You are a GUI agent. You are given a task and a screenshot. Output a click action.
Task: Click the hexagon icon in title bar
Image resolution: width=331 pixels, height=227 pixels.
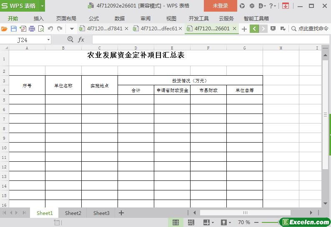pyautogui.click(x=252, y=6)
